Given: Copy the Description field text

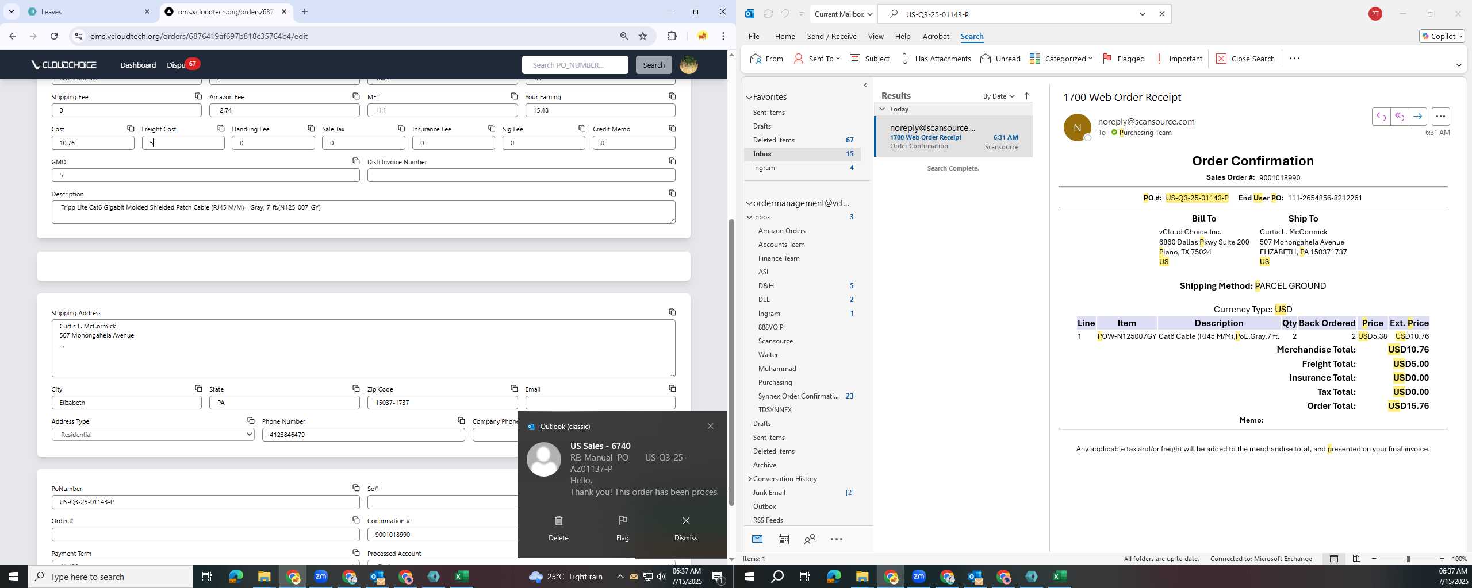Looking at the screenshot, I should click(x=672, y=193).
